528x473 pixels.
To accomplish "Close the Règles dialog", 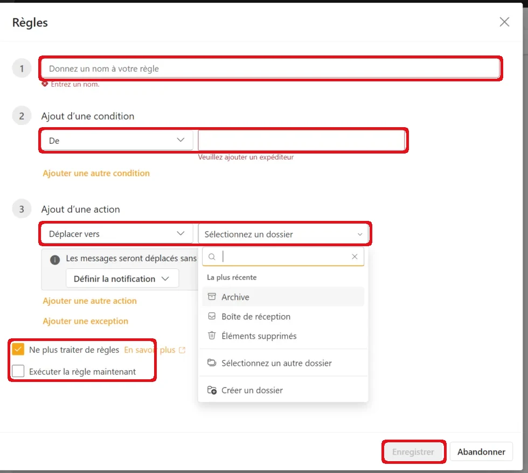I will [504, 22].
